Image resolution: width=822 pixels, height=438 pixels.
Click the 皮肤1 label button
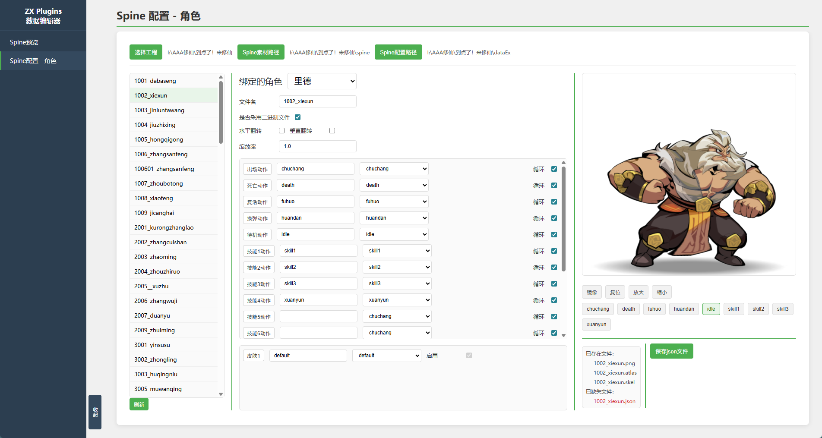pos(253,356)
